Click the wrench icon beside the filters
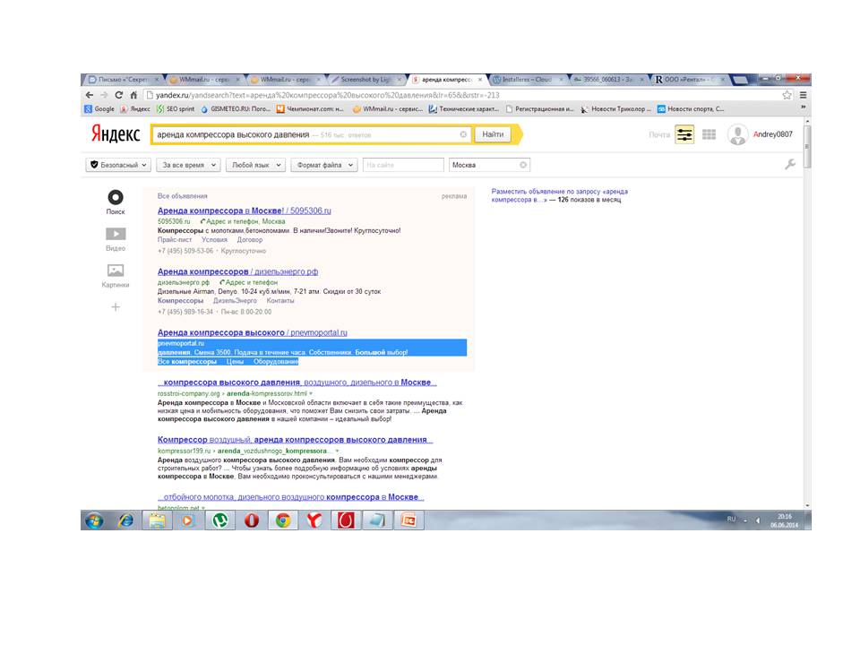 pyautogui.click(x=790, y=164)
